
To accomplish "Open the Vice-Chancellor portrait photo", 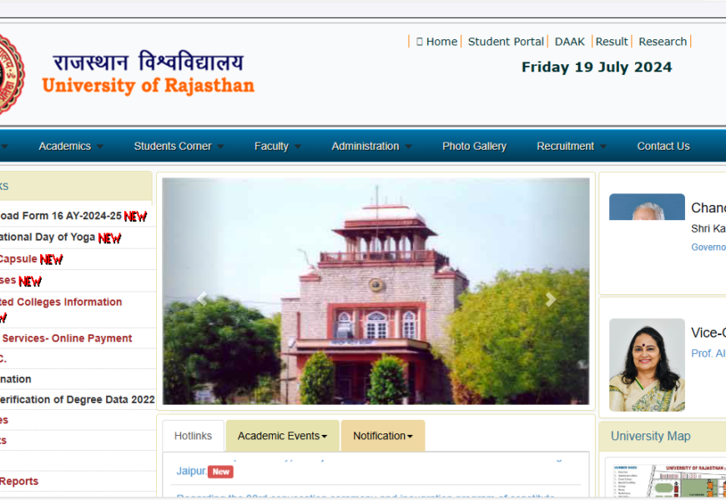I will (x=647, y=364).
